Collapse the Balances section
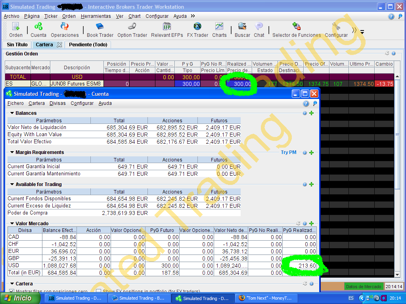The width and height of the screenshot is (406, 304). 12,113
